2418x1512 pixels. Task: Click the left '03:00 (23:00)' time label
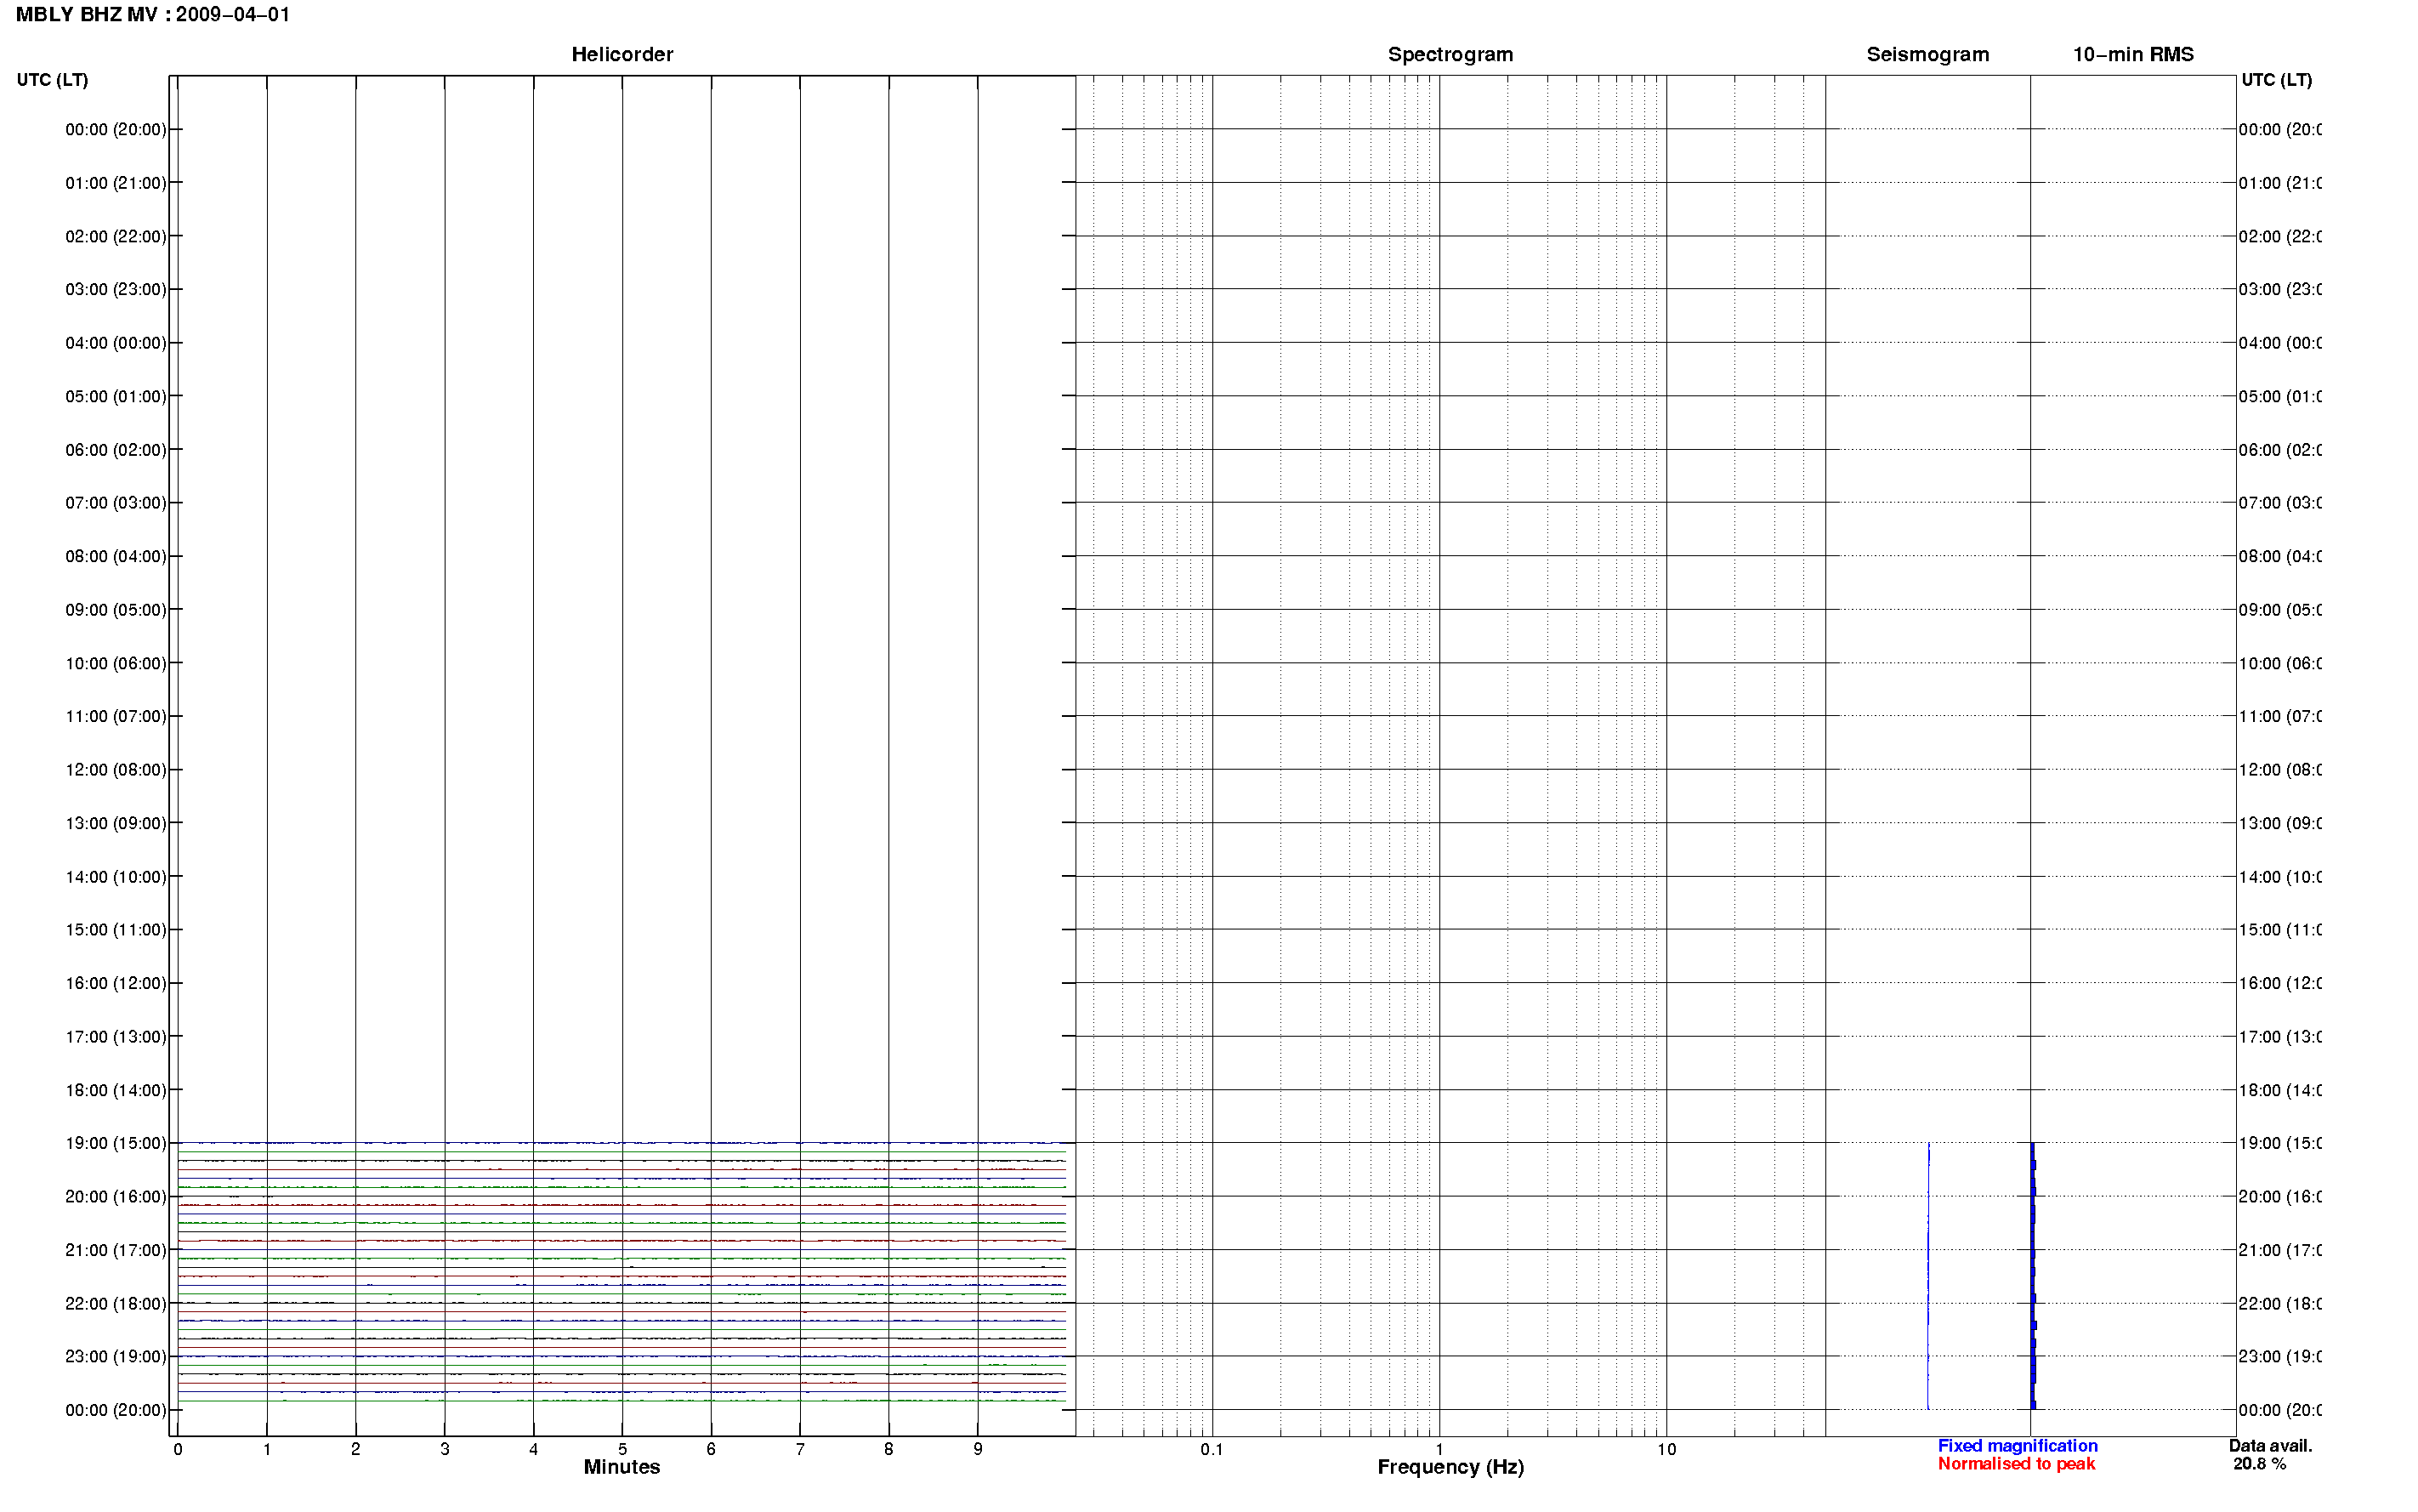(x=116, y=289)
